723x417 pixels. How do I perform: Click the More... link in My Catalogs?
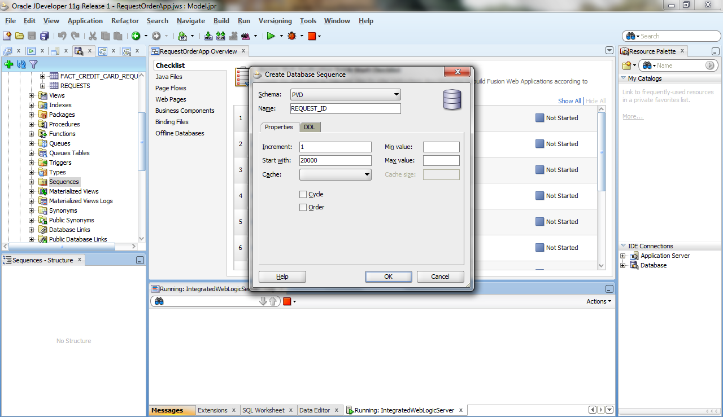[x=633, y=116]
